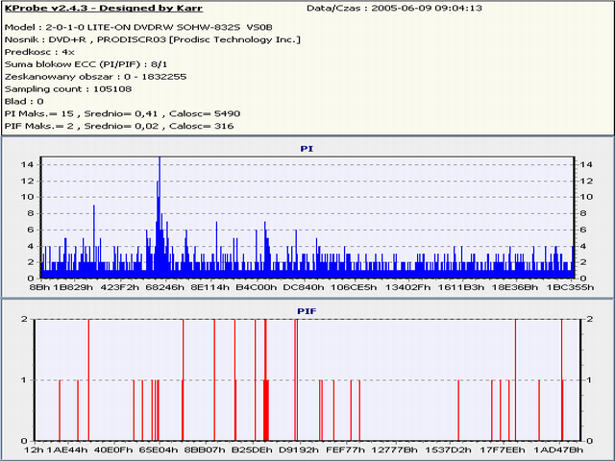The image size is (615, 461).
Task: Click the D9192h label on PIF axis
Action: click(299, 449)
